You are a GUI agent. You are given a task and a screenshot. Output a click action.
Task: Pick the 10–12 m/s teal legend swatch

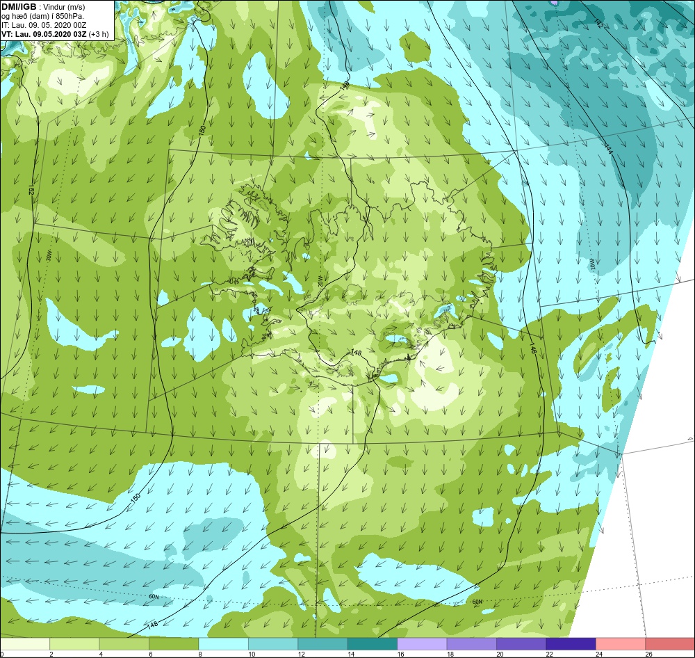coord(273,644)
